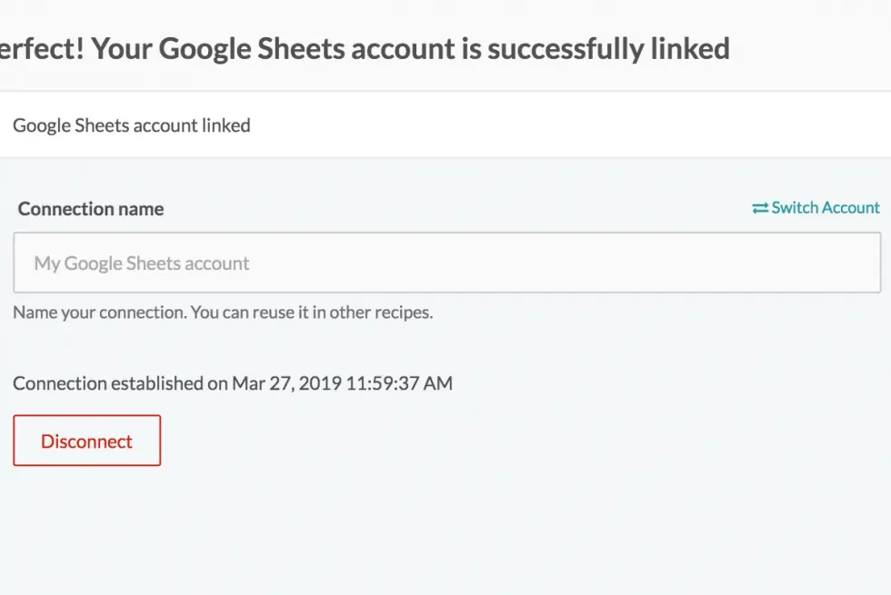
Task: Click the success message heading
Action: click(365, 47)
